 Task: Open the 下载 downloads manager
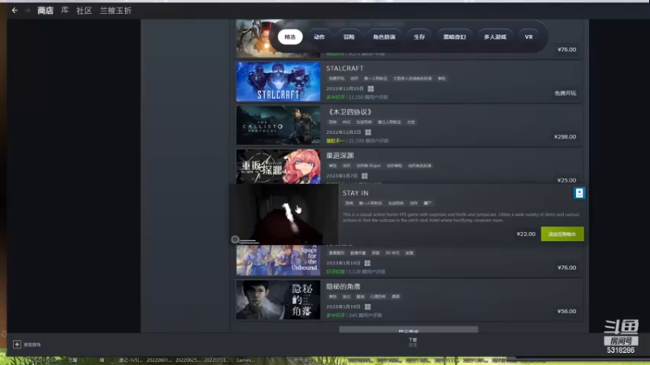click(413, 341)
